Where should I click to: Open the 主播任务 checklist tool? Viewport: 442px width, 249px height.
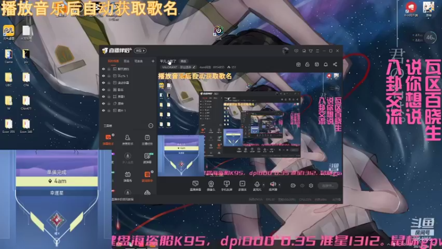click(147, 139)
